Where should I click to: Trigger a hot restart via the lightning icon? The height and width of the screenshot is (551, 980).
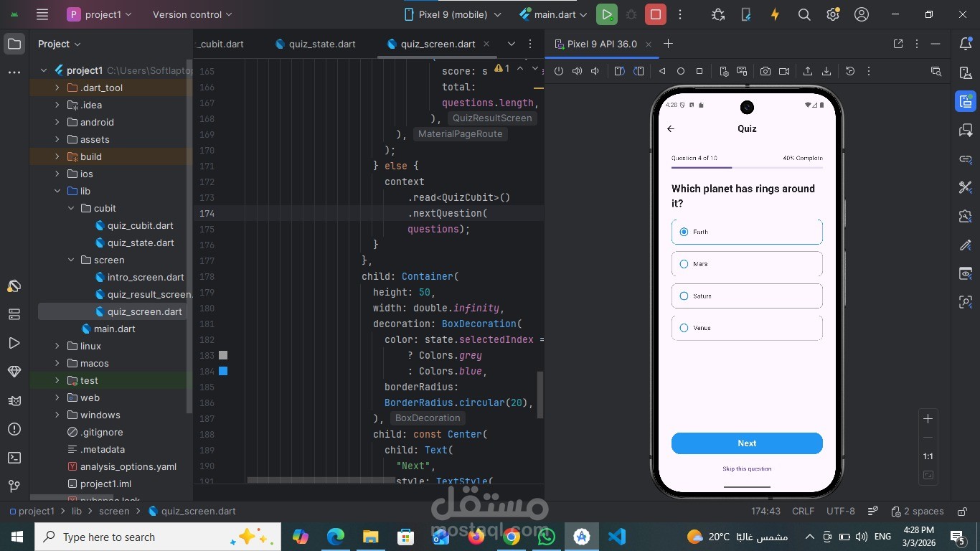pyautogui.click(x=775, y=14)
